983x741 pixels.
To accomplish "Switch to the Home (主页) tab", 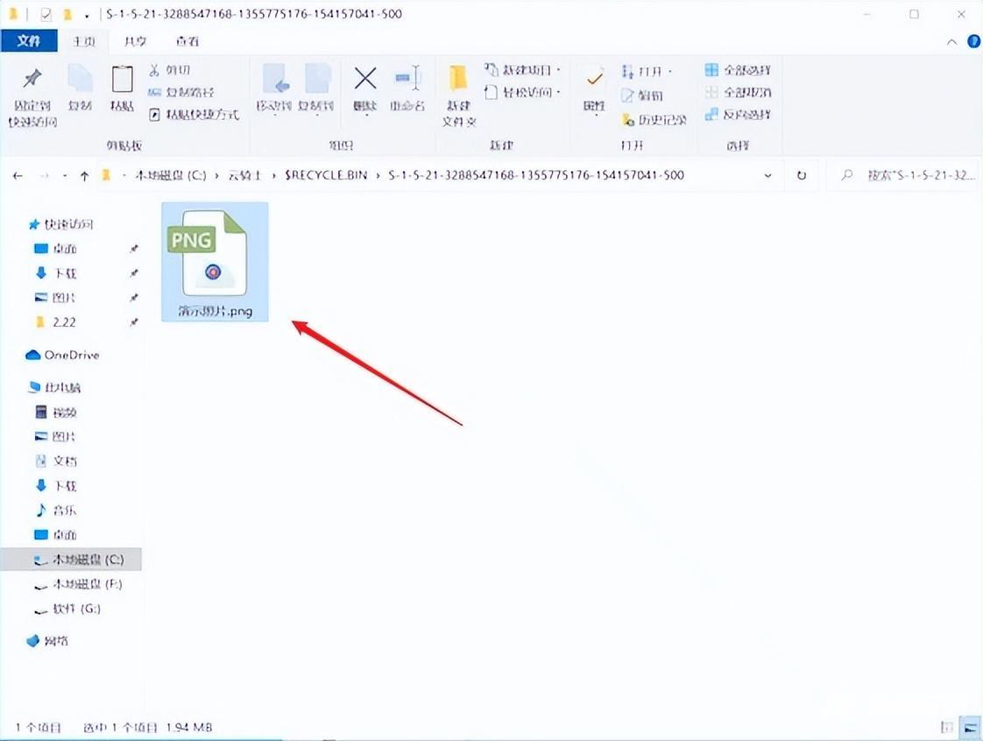I will coord(83,41).
